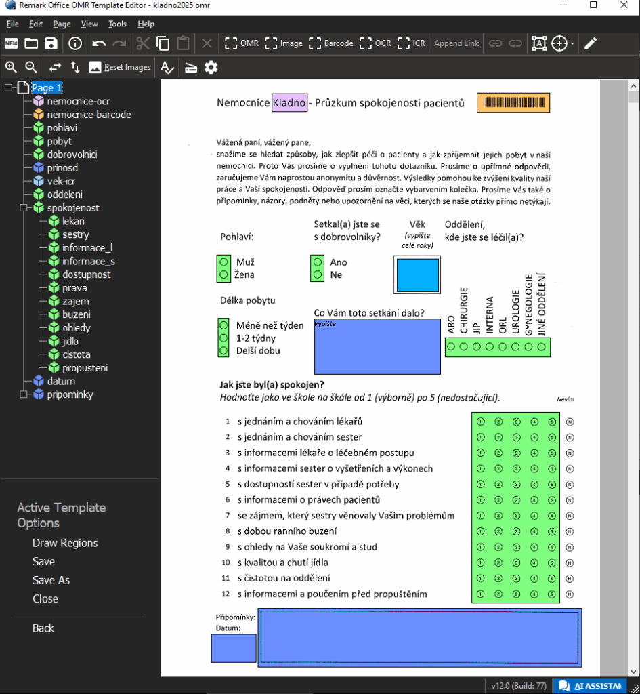The width and height of the screenshot is (640, 694).
Task: Click Draw Regions in Active Template Options
Action: [x=65, y=543]
